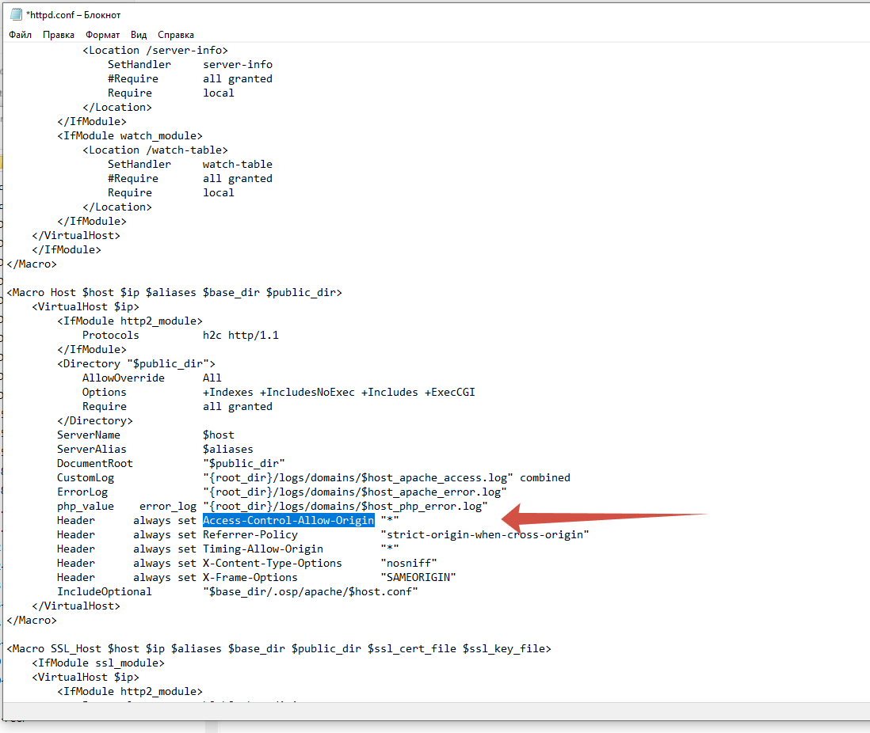Click the "nosniff" value
Viewport: 870px width, 733px height.
[409, 564]
